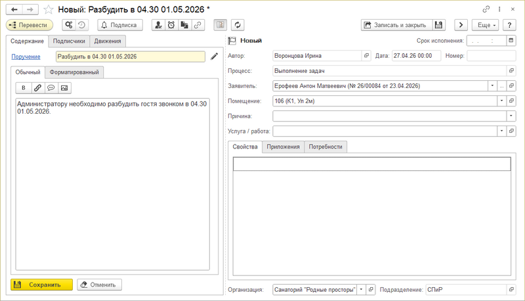The height and width of the screenshot is (301, 525).
Task: Click the Поручение hyperlink
Action: [26, 57]
